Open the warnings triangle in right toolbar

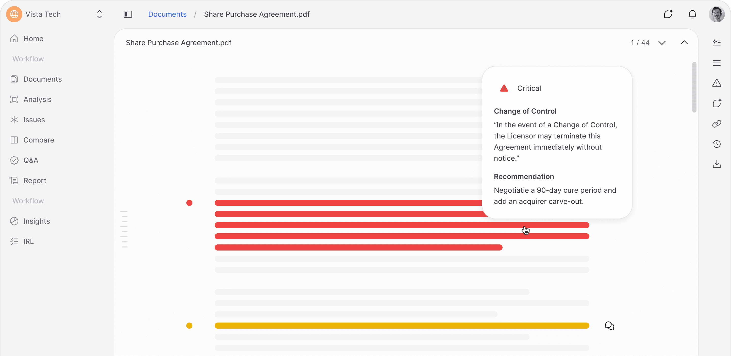pyautogui.click(x=717, y=83)
